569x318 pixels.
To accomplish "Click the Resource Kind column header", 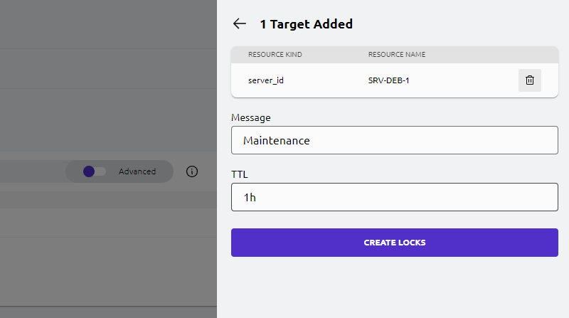I will (x=274, y=55).
